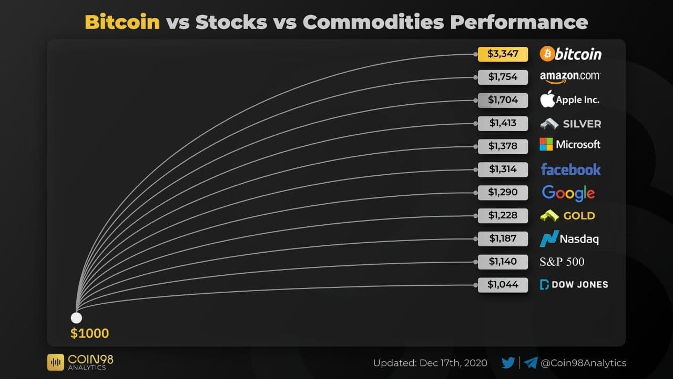Click the Twitter bird icon

pyautogui.click(x=508, y=363)
